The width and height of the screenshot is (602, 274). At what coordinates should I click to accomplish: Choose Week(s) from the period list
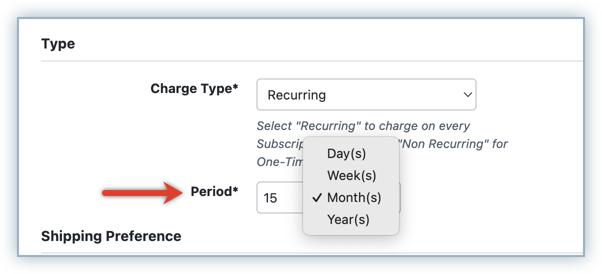(351, 176)
